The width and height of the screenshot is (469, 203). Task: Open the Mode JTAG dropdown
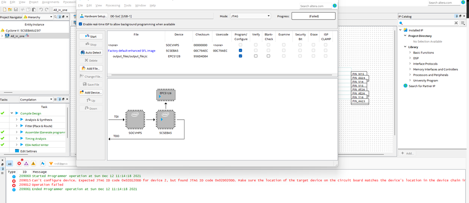point(251,16)
